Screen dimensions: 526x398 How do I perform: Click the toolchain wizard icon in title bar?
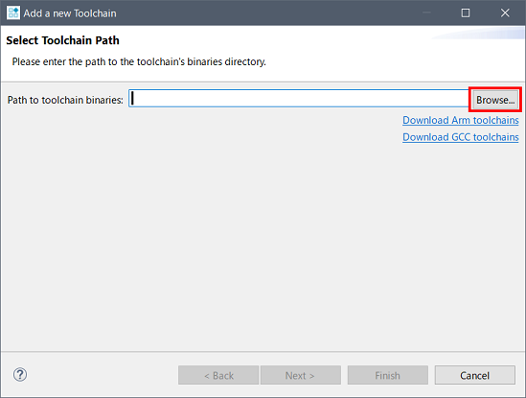(x=13, y=13)
